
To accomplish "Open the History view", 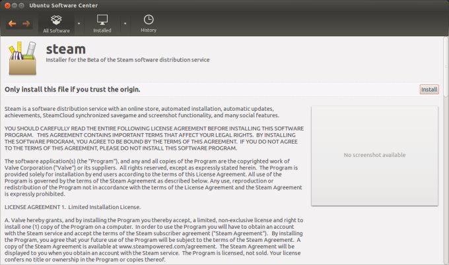I will 149,24.
